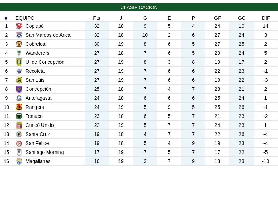Open the Antofagasta team name link
Viewport: 278px width, 208px height.
[39, 98]
